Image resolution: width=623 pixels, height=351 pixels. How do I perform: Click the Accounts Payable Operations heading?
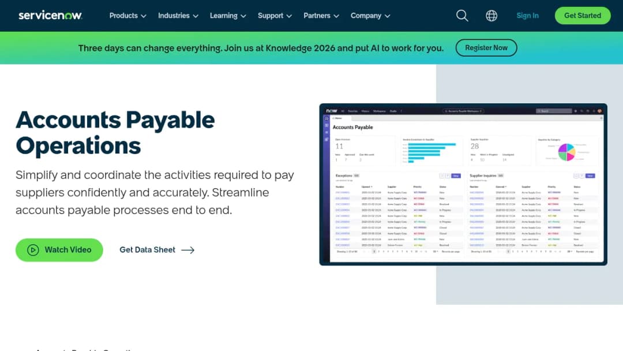click(x=115, y=132)
